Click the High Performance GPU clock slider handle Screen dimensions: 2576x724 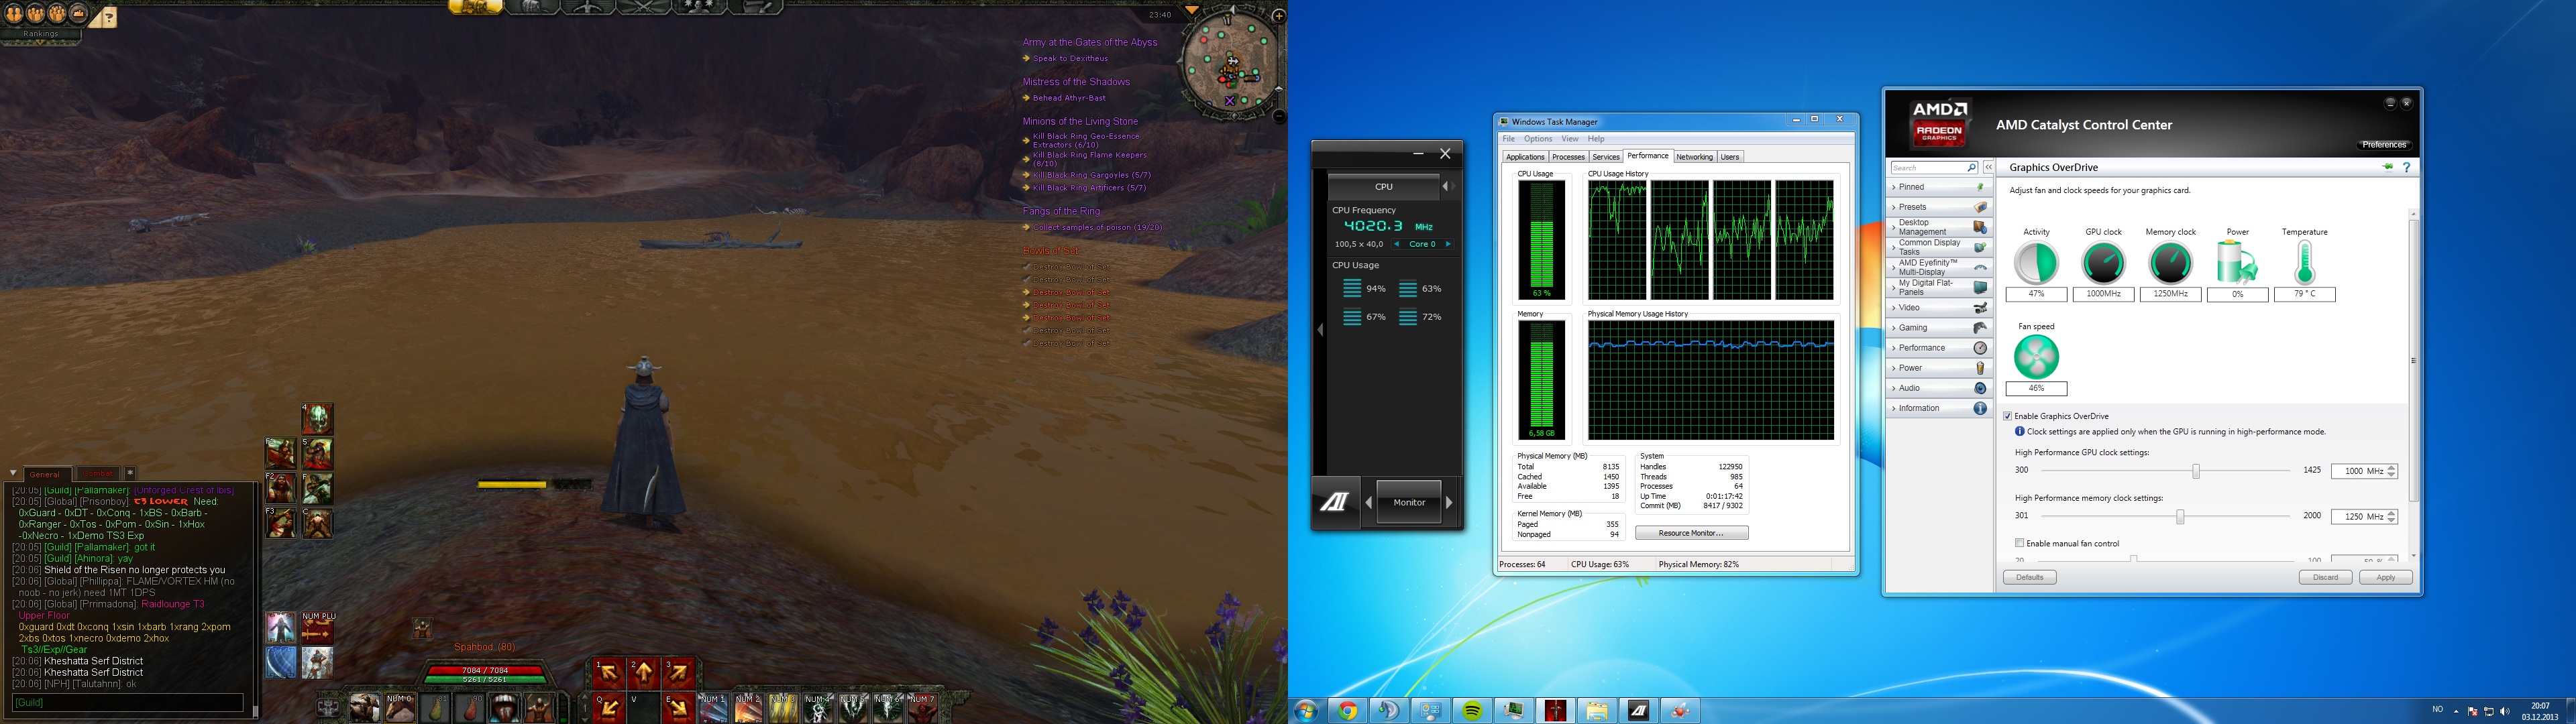tap(2196, 471)
